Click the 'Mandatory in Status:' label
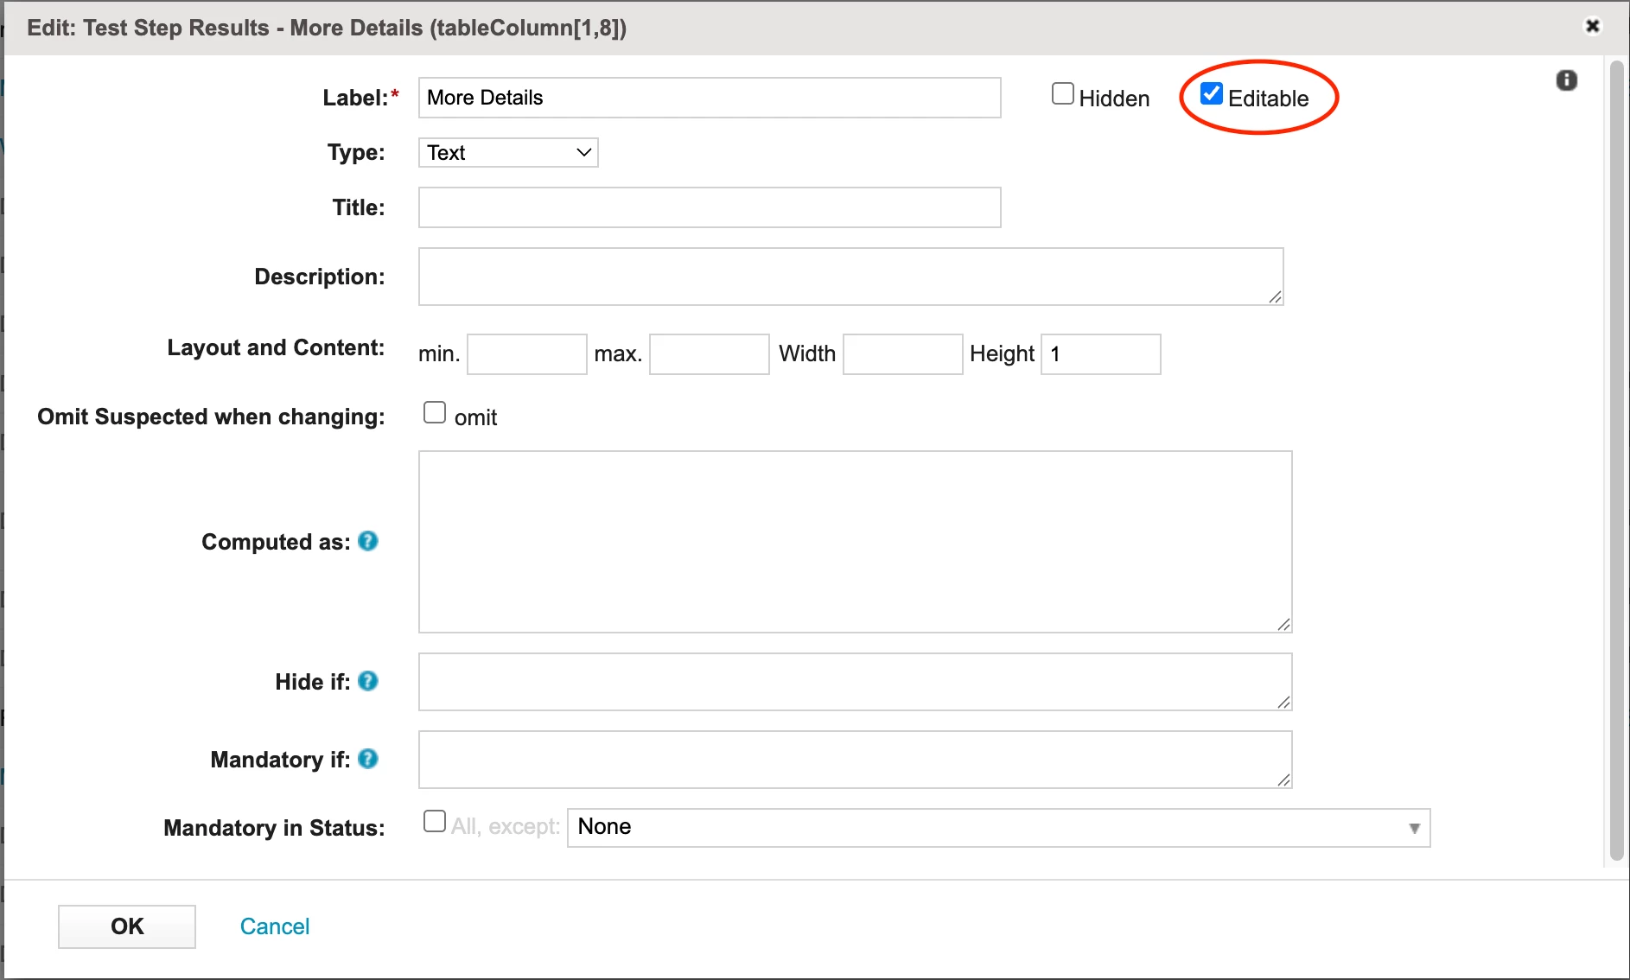This screenshot has height=980, width=1630. click(274, 828)
